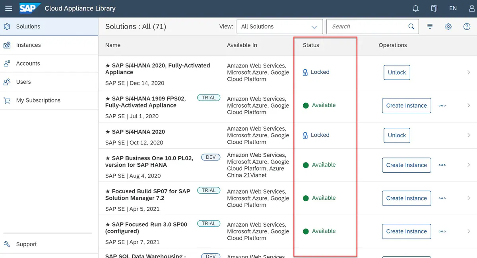Click the Status column header

point(311,45)
